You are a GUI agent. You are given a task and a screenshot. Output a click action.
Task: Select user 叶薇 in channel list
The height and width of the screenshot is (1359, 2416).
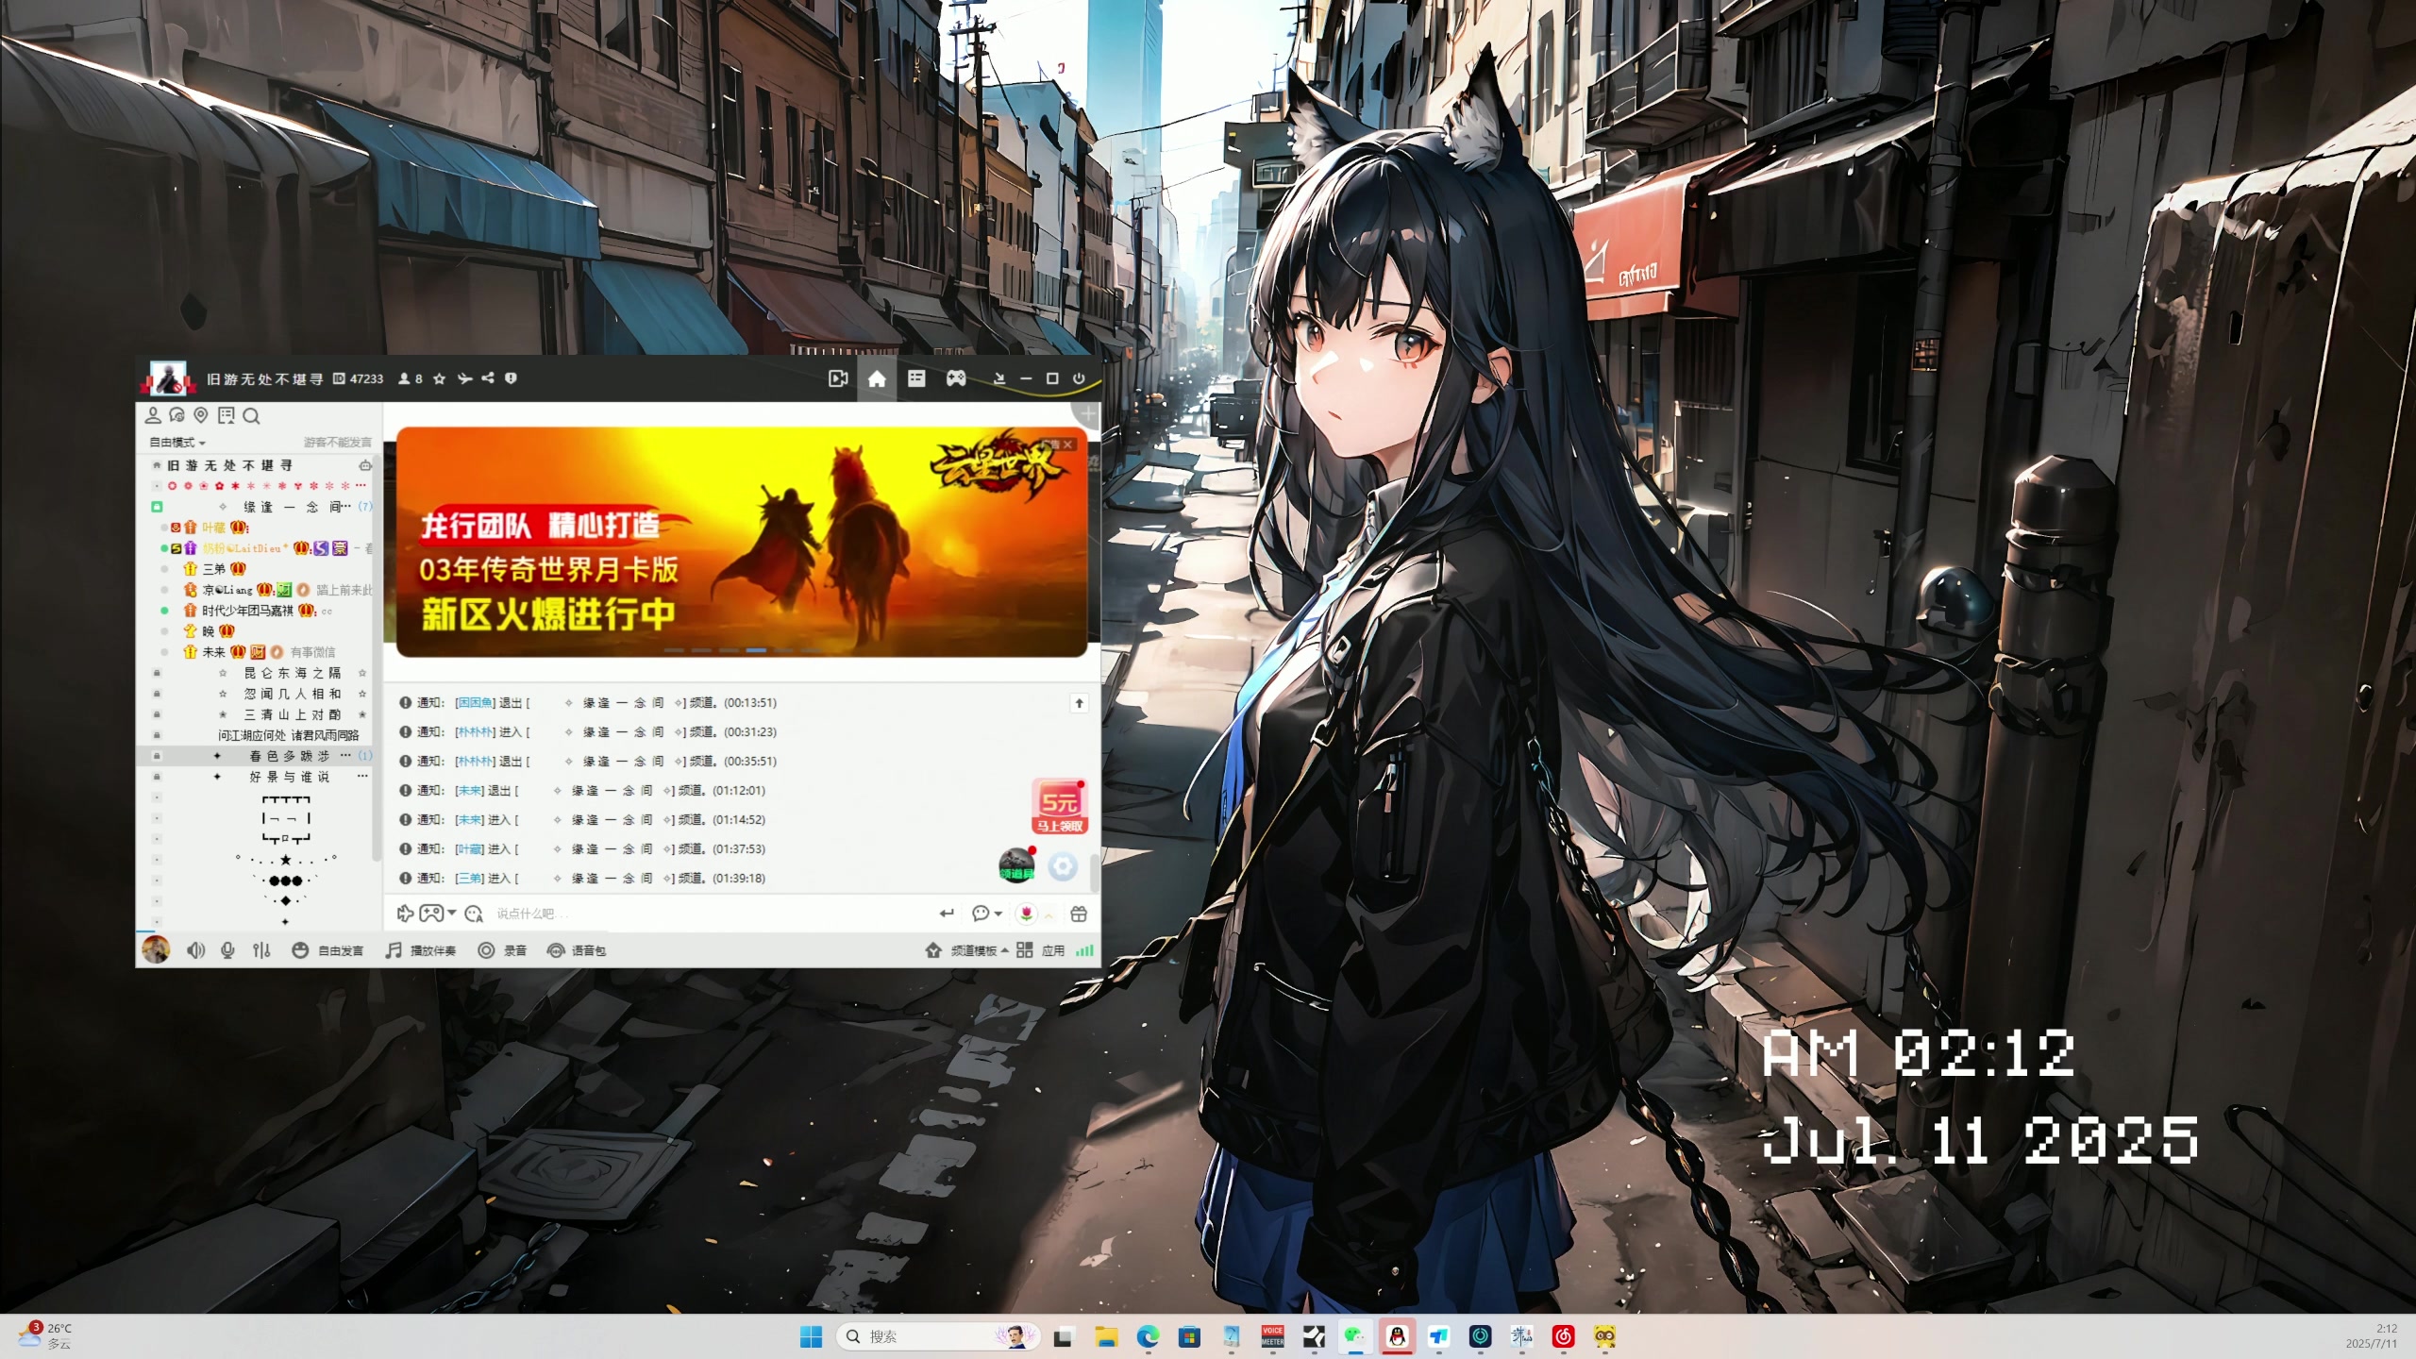coord(214,528)
